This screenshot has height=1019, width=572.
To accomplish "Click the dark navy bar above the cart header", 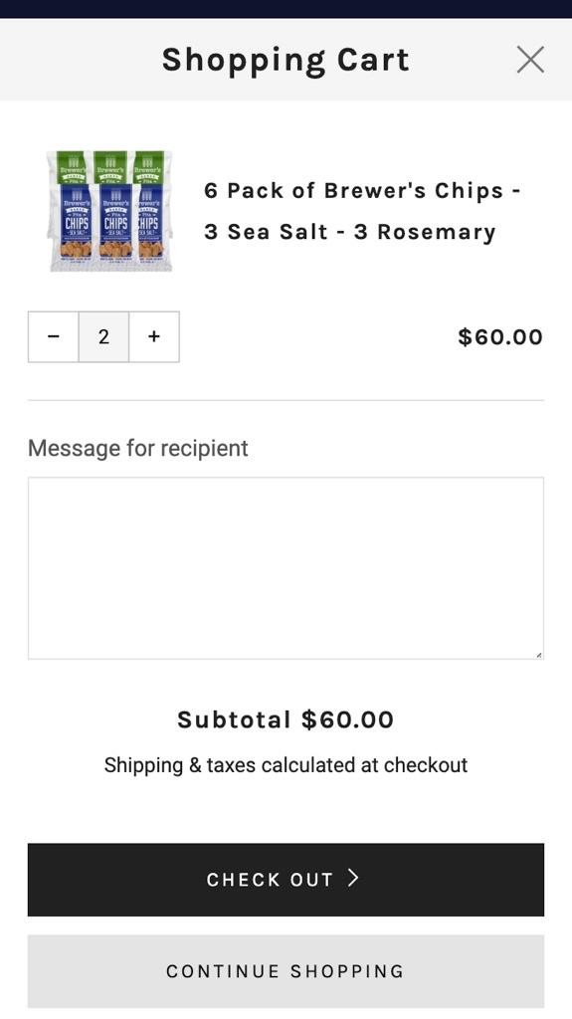I will click(x=286, y=9).
